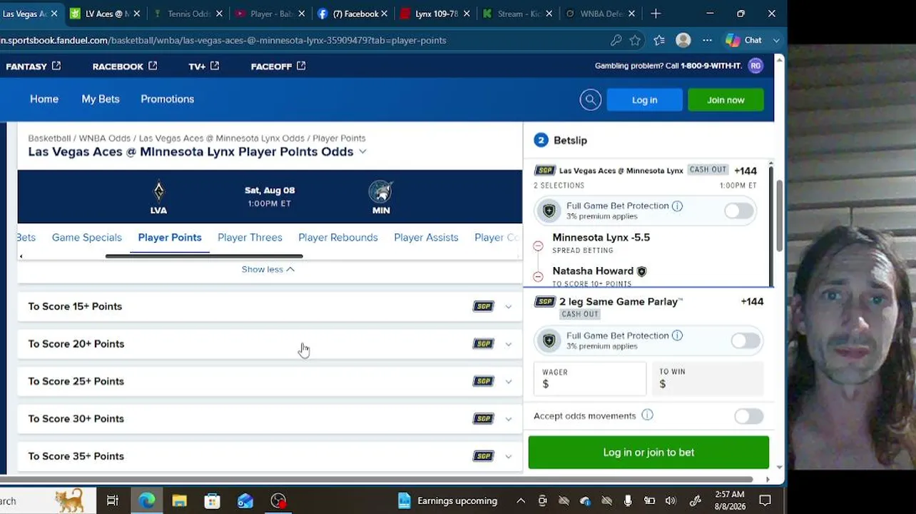The height and width of the screenshot is (514, 916).
Task: Click the Join now button
Action: 726,100
